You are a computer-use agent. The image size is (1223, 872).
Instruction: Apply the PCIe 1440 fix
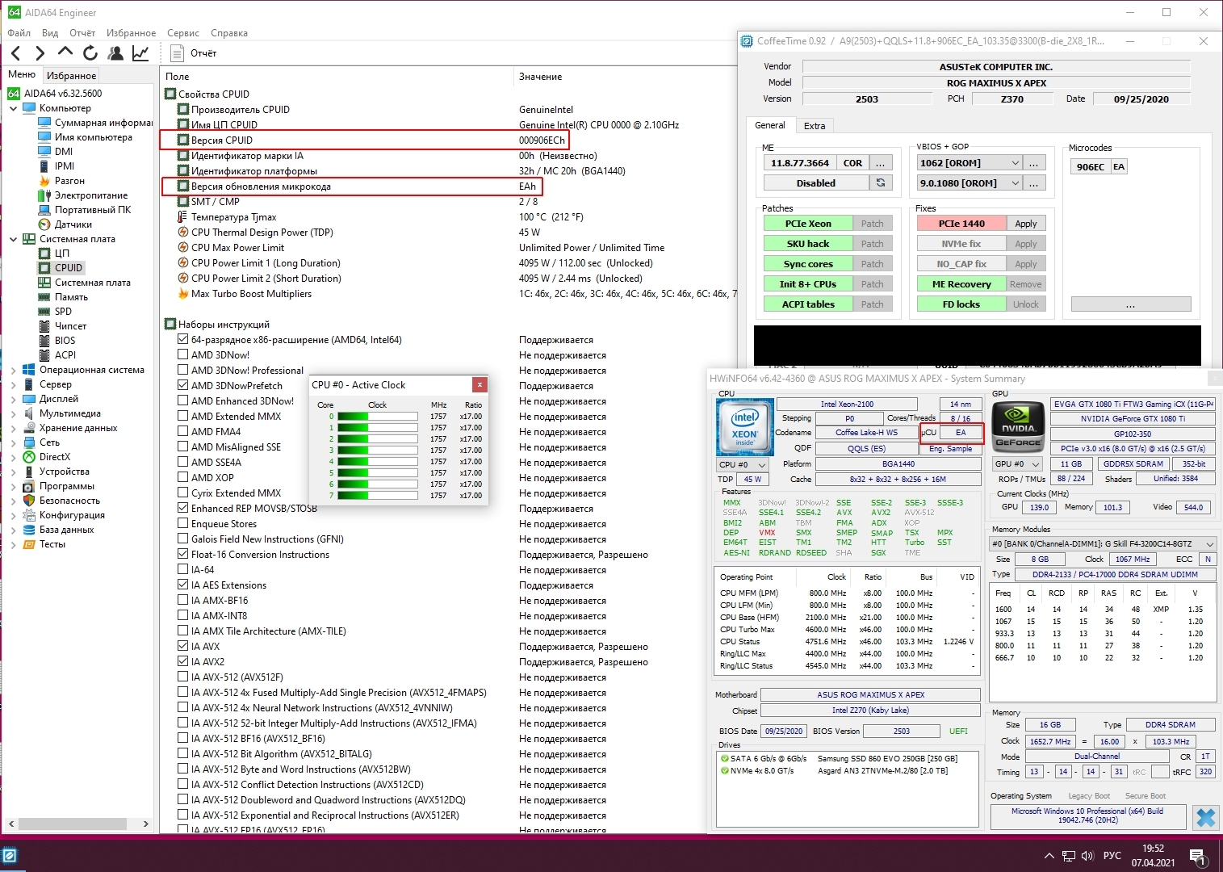pos(1026,224)
